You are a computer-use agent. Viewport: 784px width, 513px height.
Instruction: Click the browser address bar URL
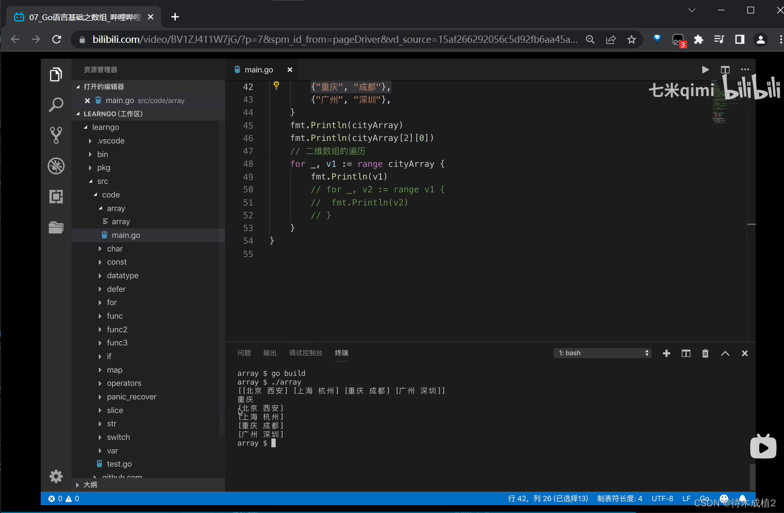(335, 40)
